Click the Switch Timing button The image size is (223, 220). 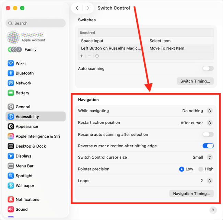(x=195, y=81)
